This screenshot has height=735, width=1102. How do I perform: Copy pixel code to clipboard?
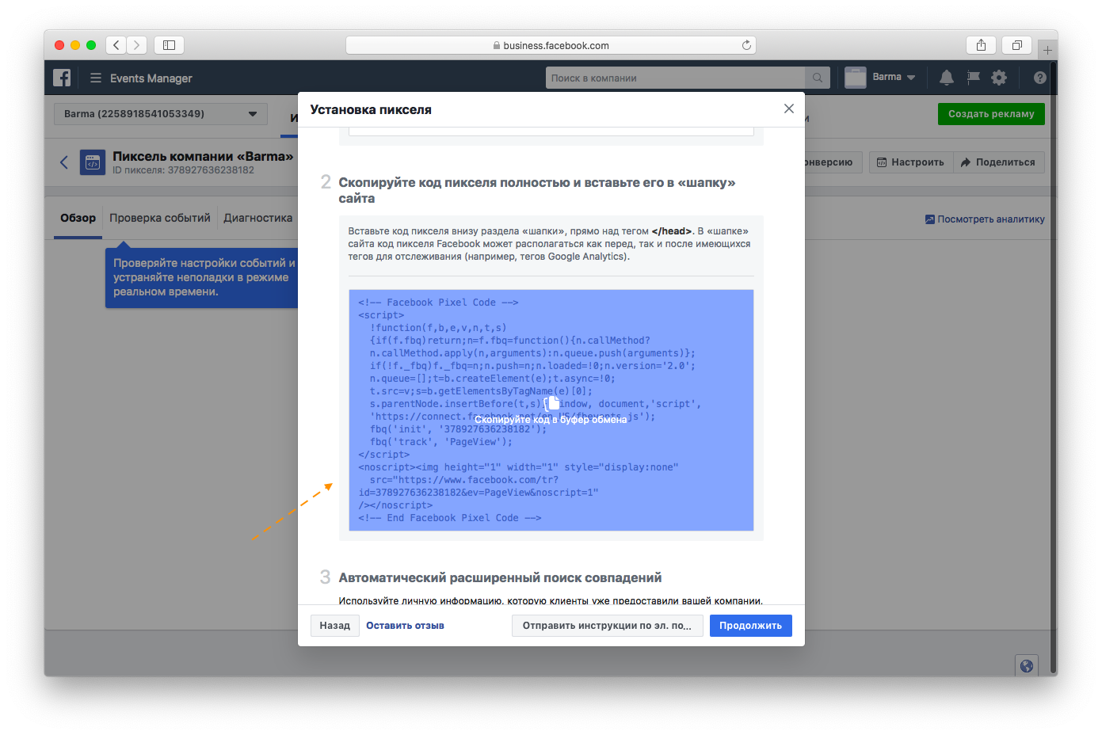coord(551,410)
